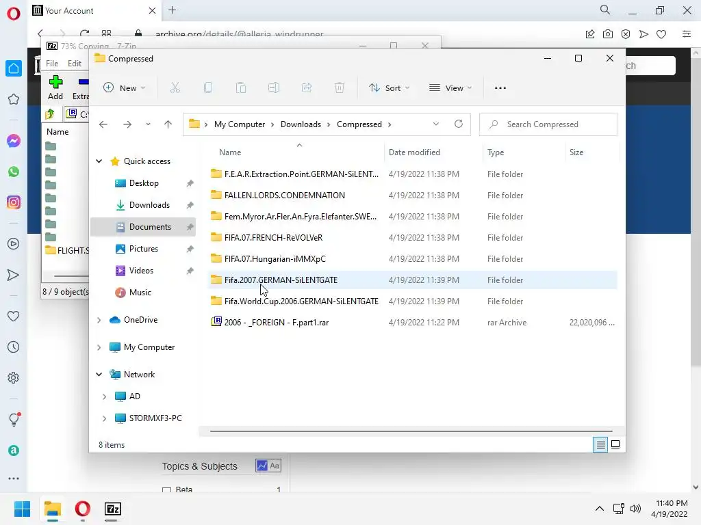Expand the STORMXF3-PC network node
Screen dimensions: 701x525
pyautogui.click(x=105, y=418)
